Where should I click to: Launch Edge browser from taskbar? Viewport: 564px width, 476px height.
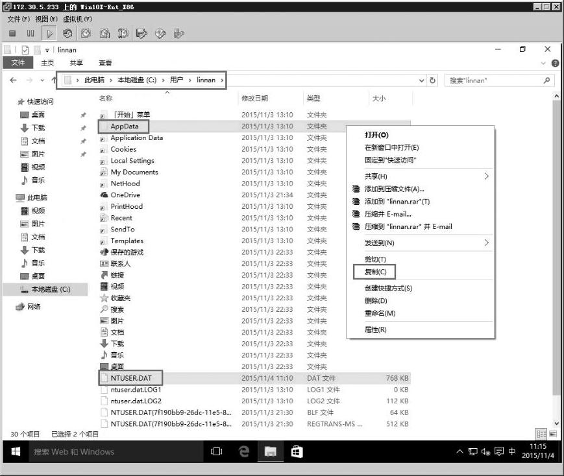pos(244,451)
